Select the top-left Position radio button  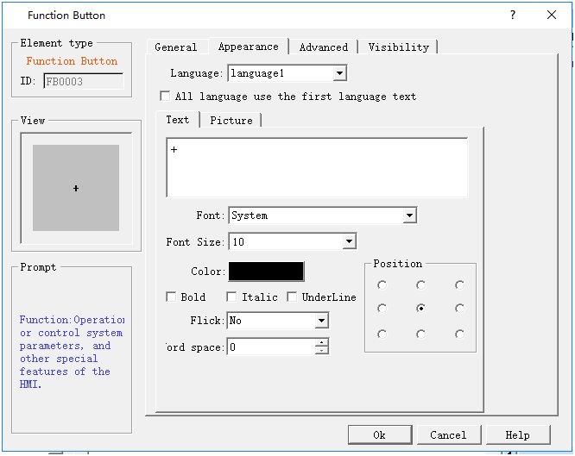click(382, 285)
